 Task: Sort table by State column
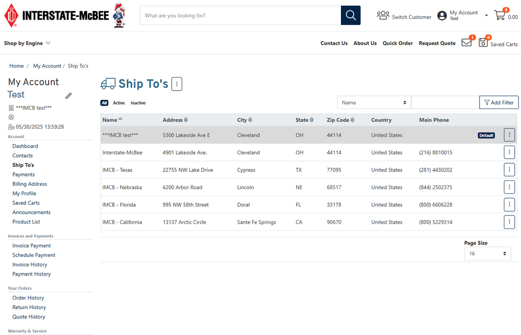304,120
